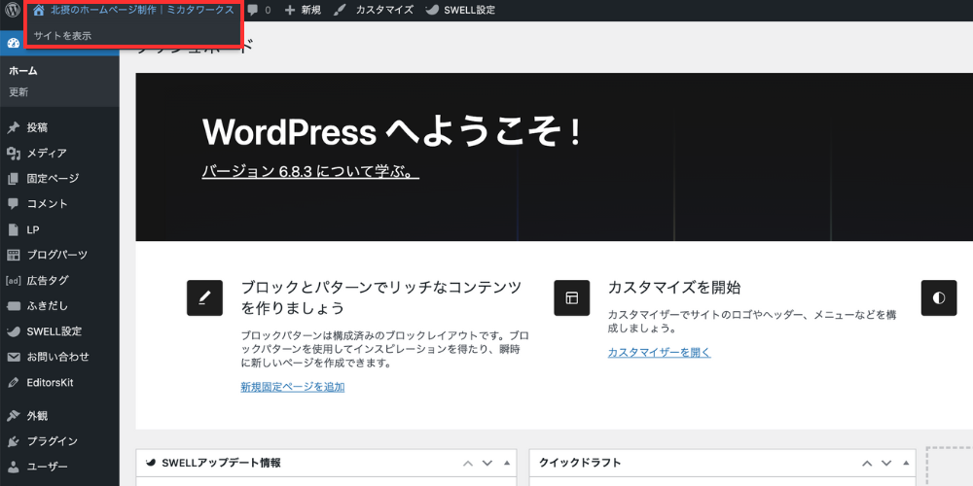This screenshot has width=973, height=486.
Task: Open メディア in the sidebar menu
Action: click(x=47, y=153)
